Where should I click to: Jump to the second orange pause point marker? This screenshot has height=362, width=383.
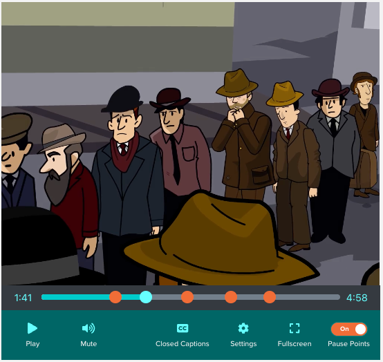(x=187, y=297)
